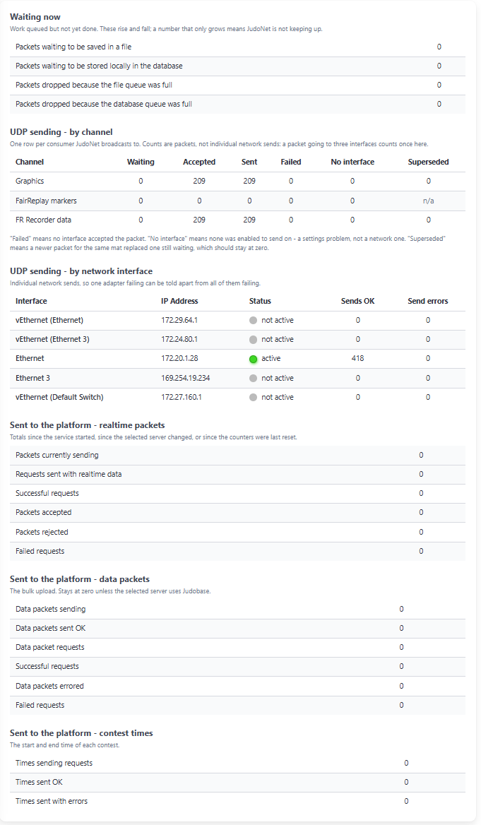Click the 'n/a' Superseded value for FairReplay markers
This screenshot has height=825, width=481.
click(x=428, y=201)
